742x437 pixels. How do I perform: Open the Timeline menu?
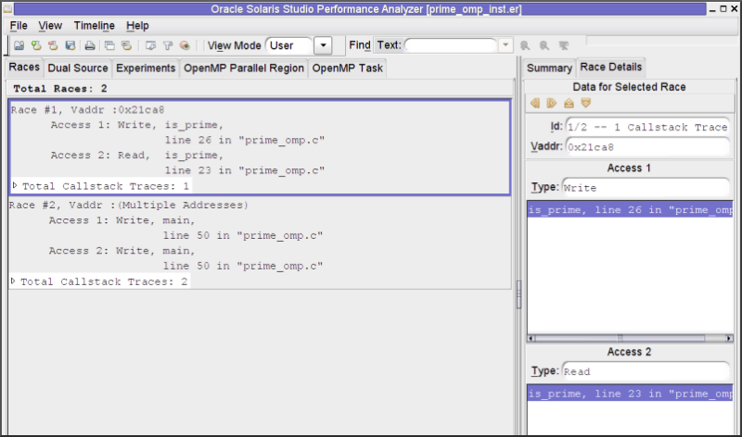click(95, 26)
